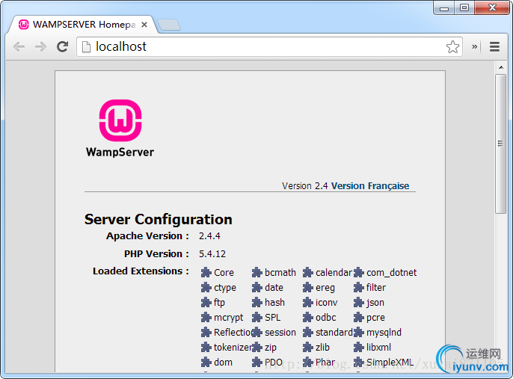Click the Loaded Extensions label
Image resolution: width=513 pixels, height=379 pixels.
(141, 271)
